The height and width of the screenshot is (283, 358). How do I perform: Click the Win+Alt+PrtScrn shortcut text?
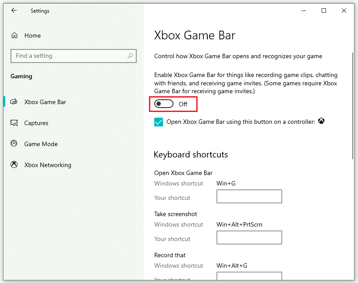(x=239, y=224)
